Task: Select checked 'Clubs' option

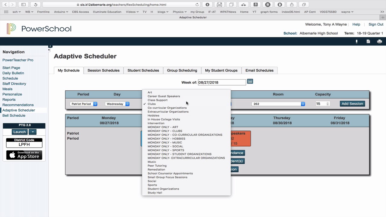Action: point(186,104)
